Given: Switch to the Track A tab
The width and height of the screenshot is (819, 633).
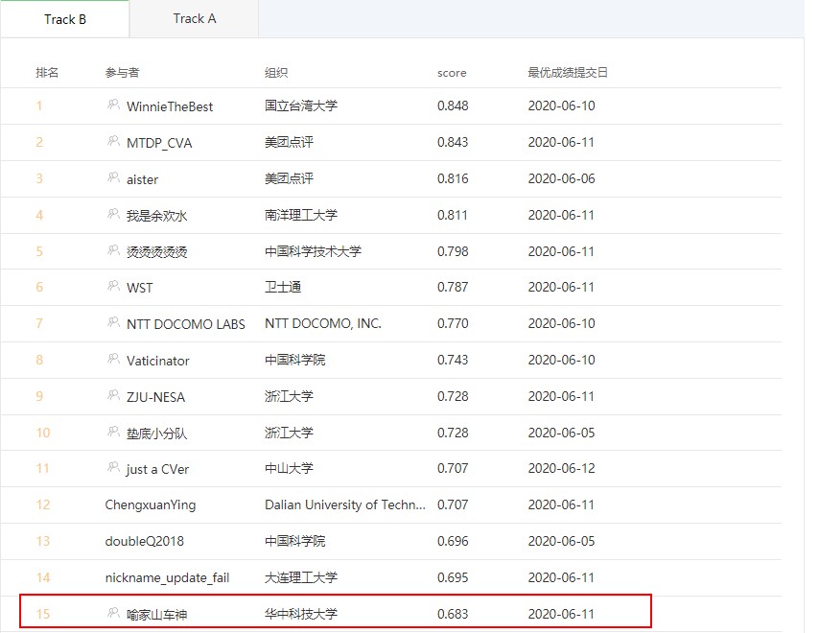Looking at the screenshot, I should pos(195,19).
